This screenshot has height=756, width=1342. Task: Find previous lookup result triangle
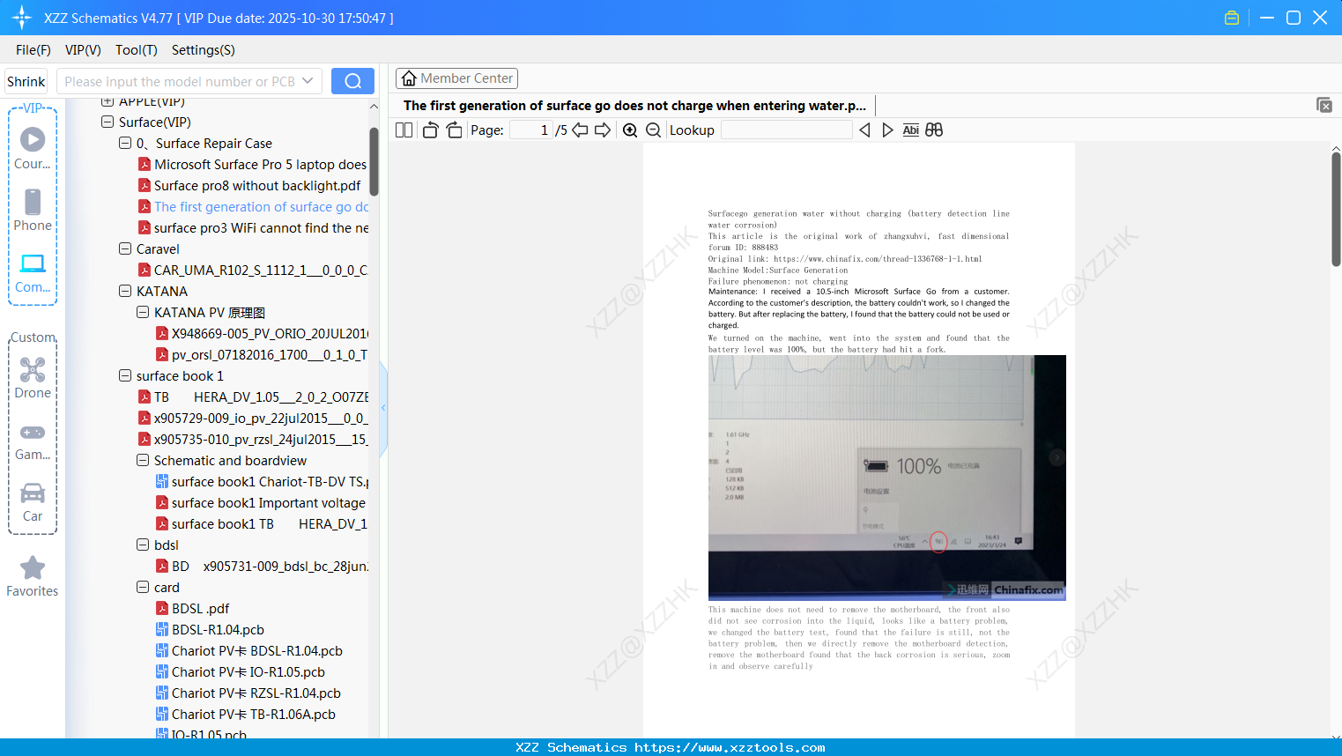tap(864, 130)
